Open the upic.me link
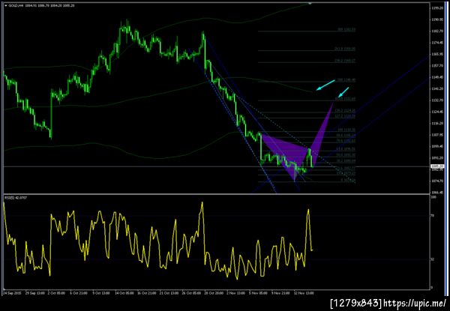This screenshot has width=450, height=311. tap(415, 303)
